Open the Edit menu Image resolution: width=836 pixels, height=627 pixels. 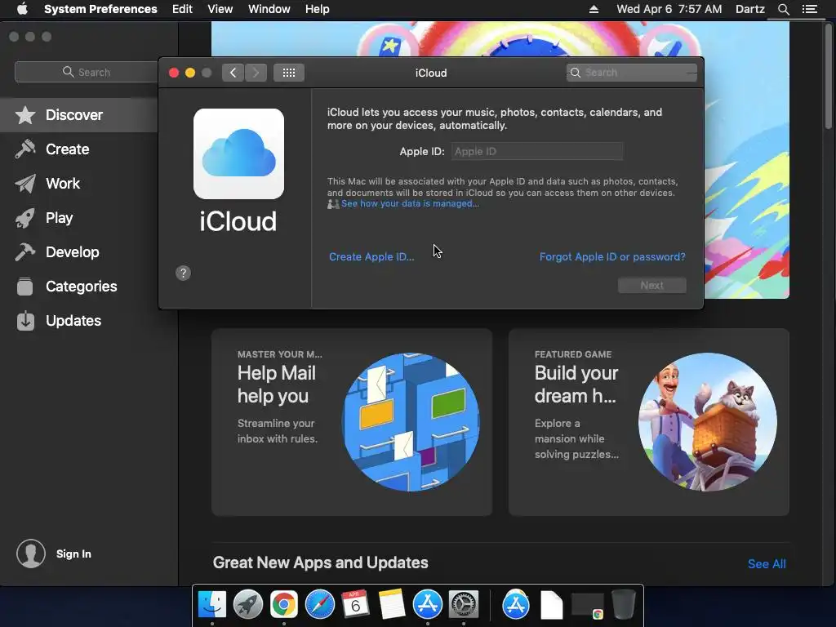click(182, 9)
